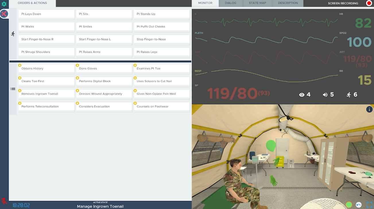The height and width of the screenshot is (209, 374).
Task: Click the muted microphone icon
Action: coord(4,201)
